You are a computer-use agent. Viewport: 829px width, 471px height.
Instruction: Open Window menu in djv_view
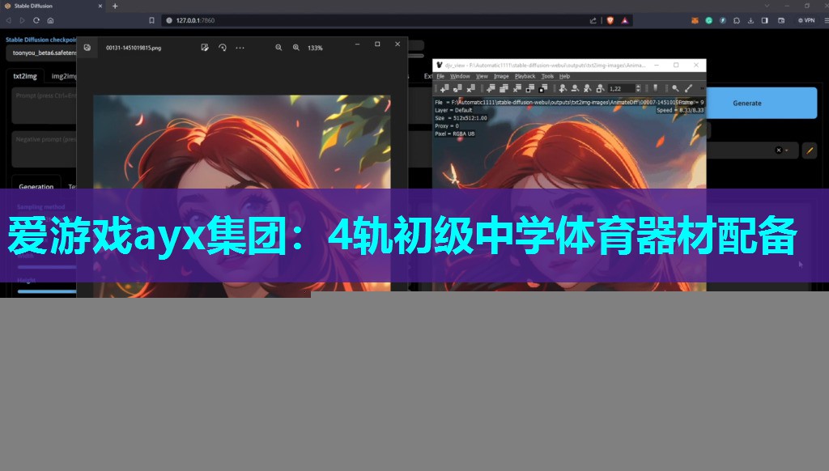(x=460, y=76)
